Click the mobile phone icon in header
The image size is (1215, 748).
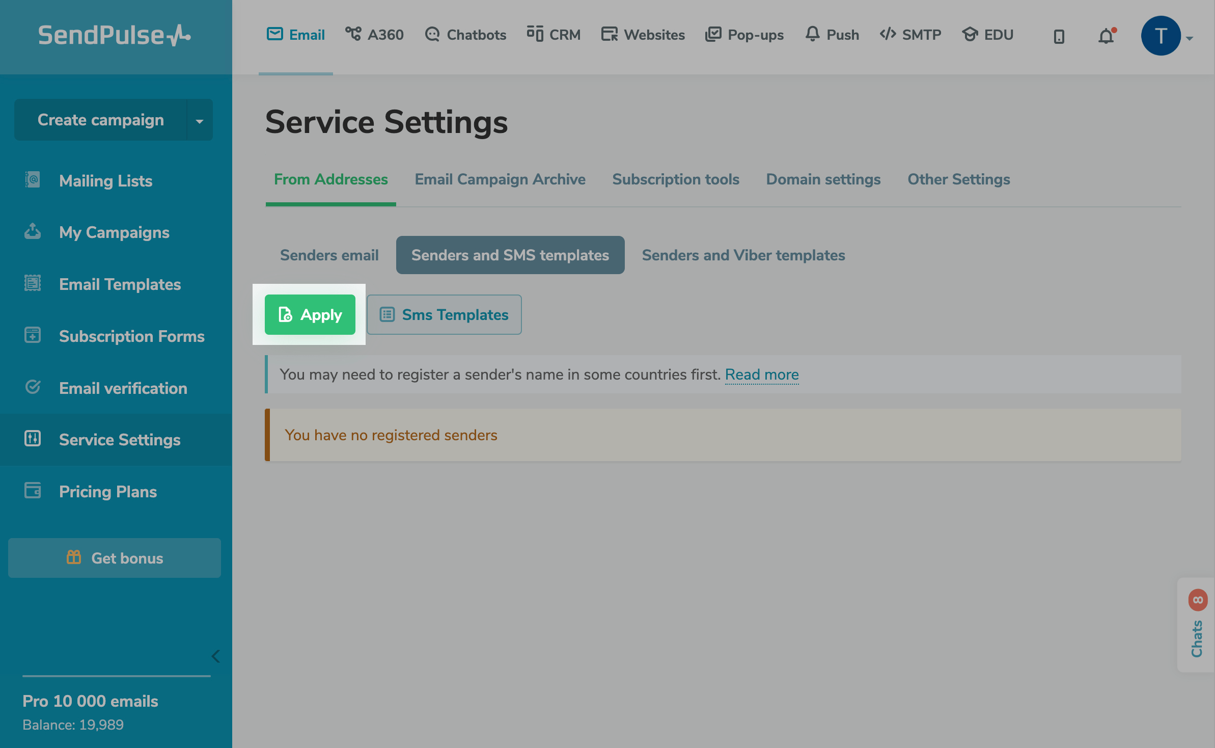tap(1059, 36)
